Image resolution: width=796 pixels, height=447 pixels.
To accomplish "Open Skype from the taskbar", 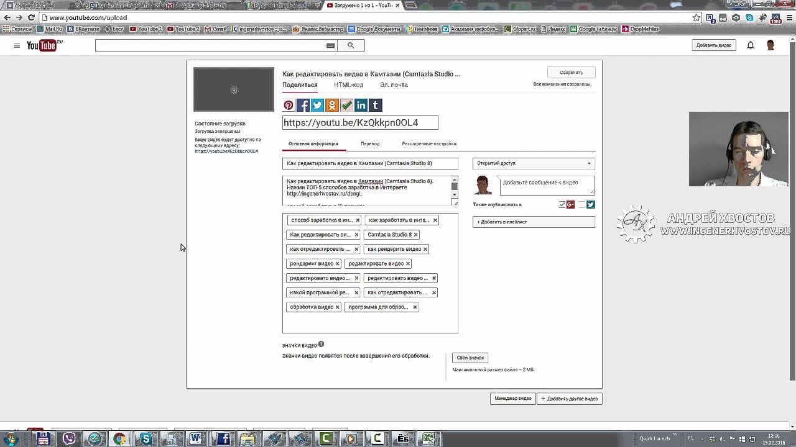I will click(146, 438).
